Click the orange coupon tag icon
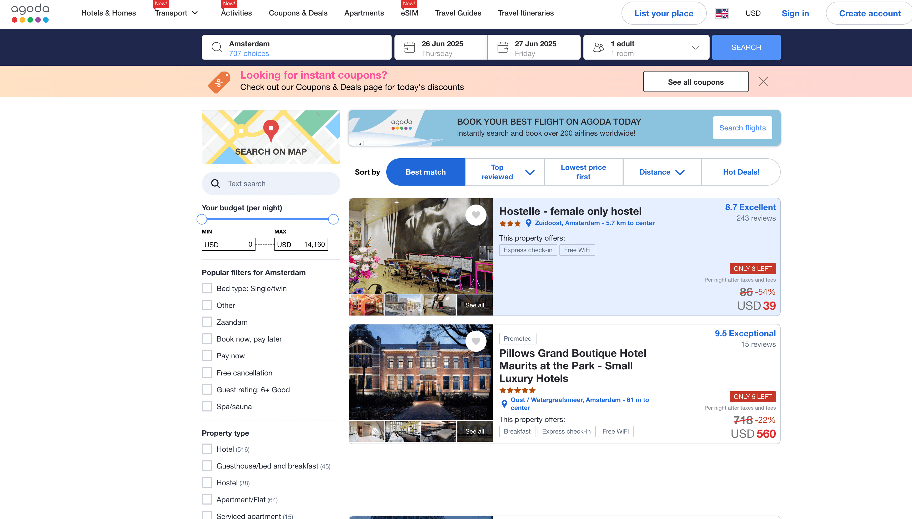This screenshot has width=912, height=519. [x=219, y=82]
